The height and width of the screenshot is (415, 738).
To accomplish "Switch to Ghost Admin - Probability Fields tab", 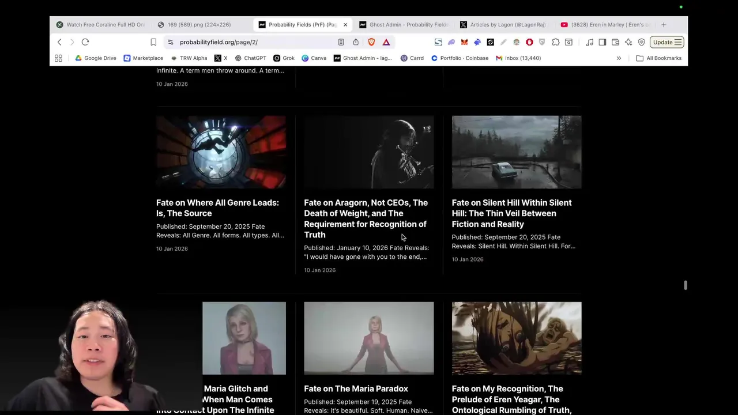I will coord(404,25).
